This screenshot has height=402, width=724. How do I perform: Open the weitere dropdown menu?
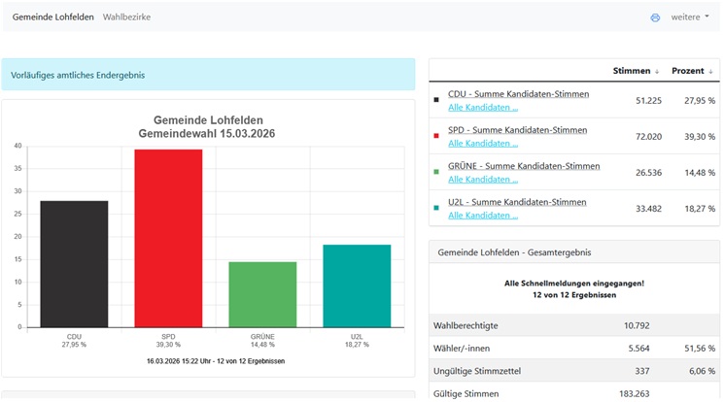[690, 17]
